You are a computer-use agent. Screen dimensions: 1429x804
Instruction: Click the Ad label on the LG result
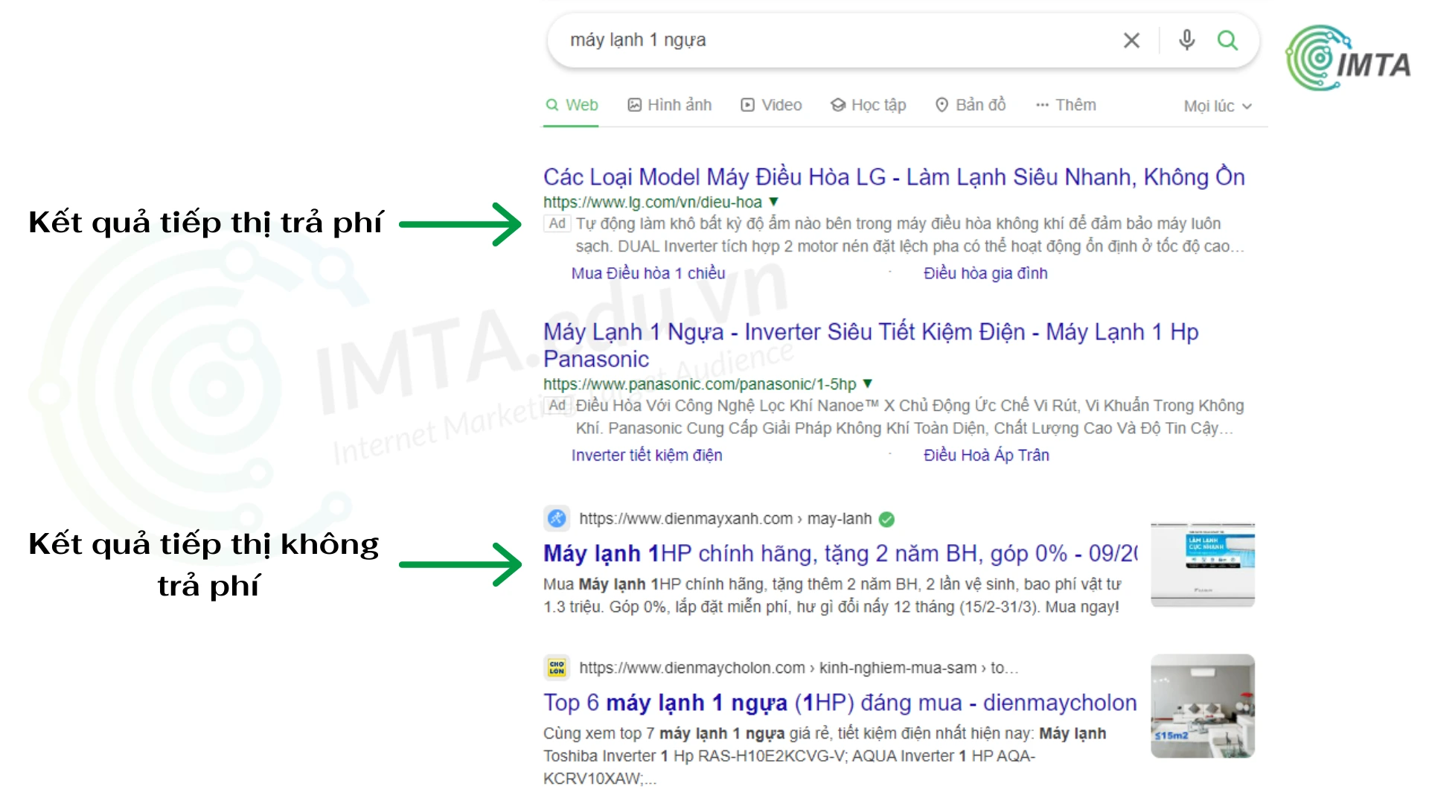pyautogui.click(x=557, y=223)
